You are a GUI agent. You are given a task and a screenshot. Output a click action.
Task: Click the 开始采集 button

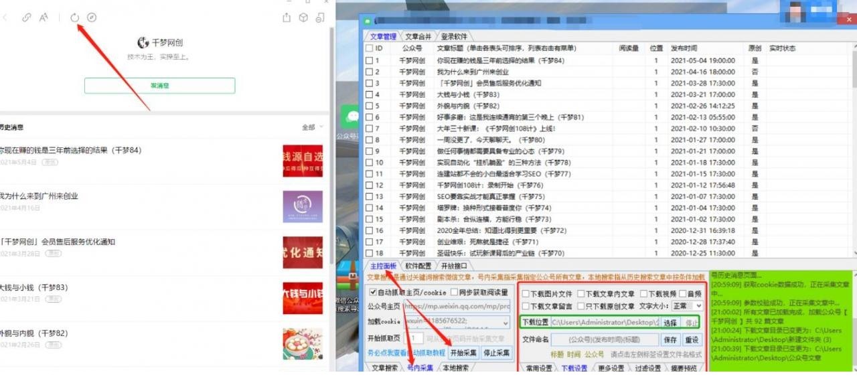click(463, 353)
